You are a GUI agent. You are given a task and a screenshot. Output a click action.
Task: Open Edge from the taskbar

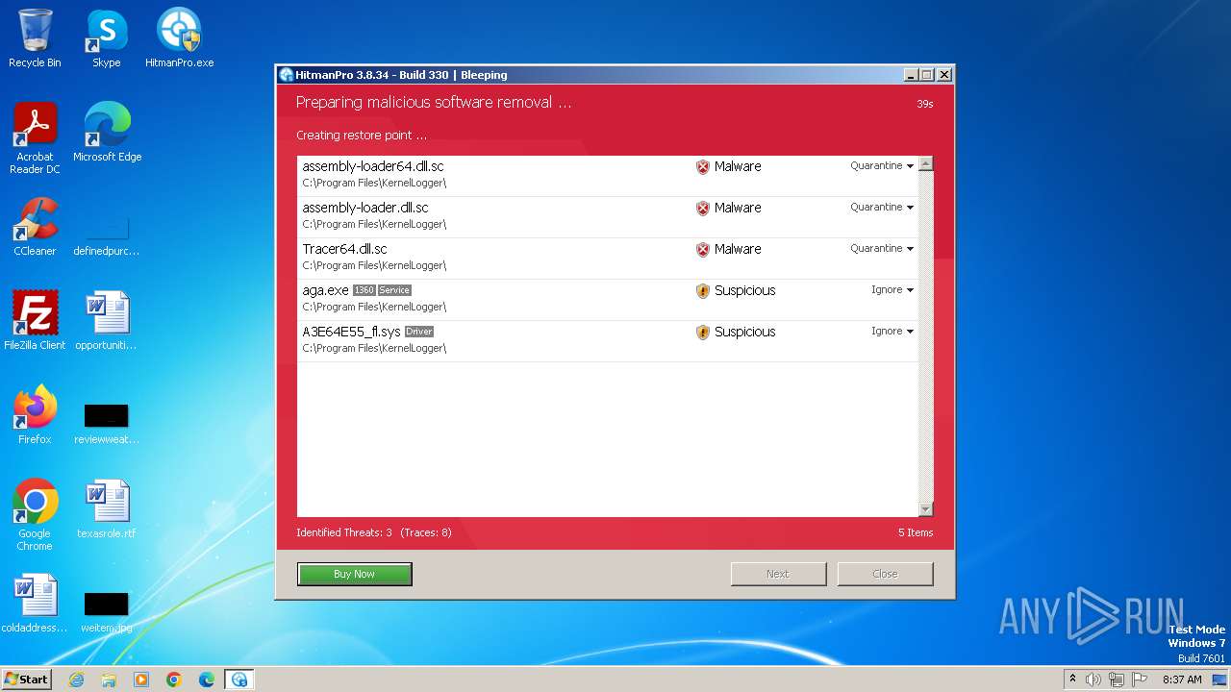[x=207, y=680]
